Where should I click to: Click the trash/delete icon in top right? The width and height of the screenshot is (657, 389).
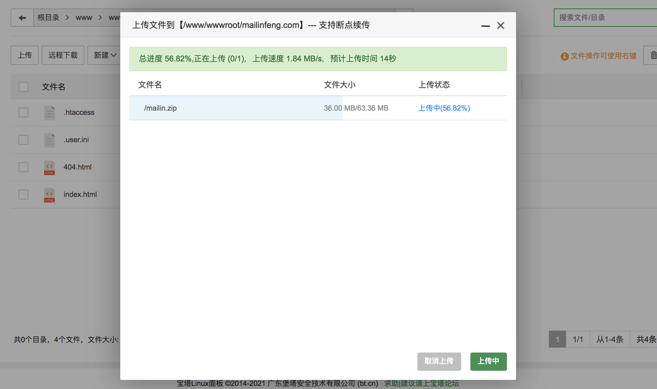coord(653,55)
